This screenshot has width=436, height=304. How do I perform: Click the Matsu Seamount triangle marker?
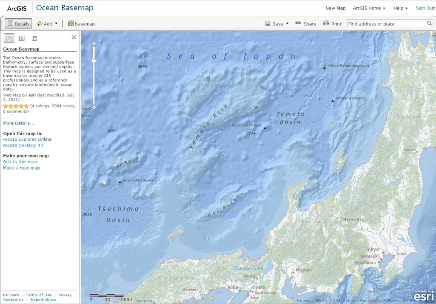333,101
